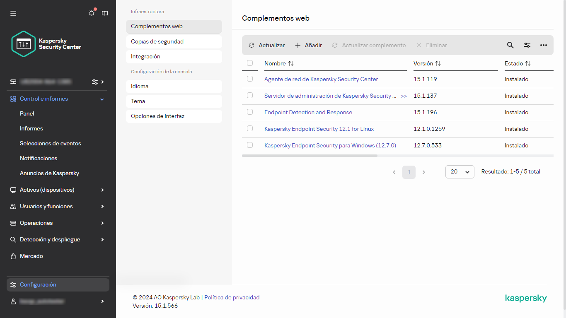
Task: Add a plugin with Añadir
Action: pos(308,45)
